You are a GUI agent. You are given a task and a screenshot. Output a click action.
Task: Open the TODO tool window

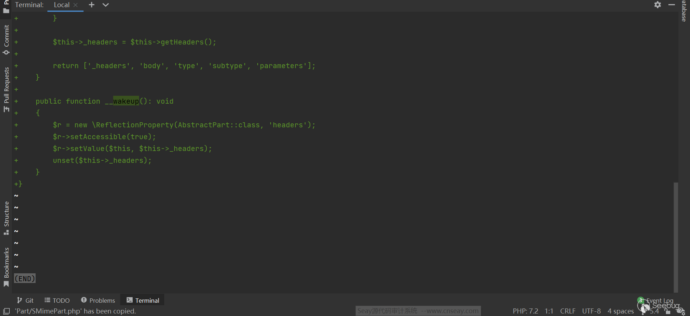(57, 300)
